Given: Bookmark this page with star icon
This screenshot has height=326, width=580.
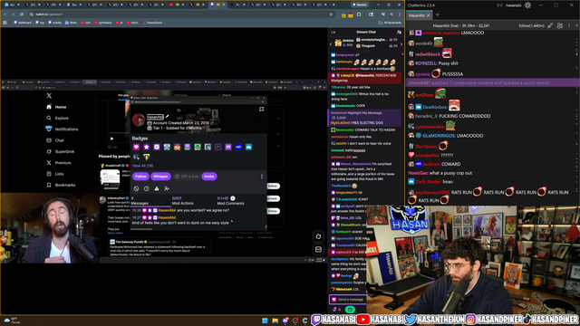Looking at the screenshot, I should [331, 14].
